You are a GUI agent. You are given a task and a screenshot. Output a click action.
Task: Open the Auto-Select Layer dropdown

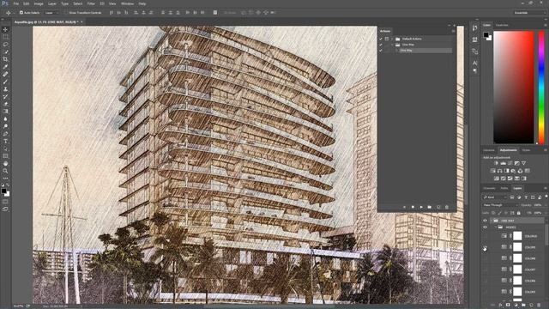(51, 13)
